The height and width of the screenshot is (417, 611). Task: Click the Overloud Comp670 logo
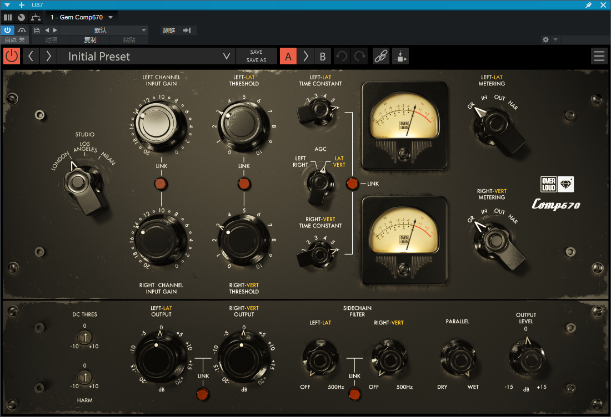click(x=557, y=194)
